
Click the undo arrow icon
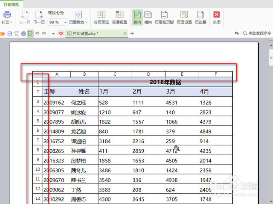coord(37,33)
